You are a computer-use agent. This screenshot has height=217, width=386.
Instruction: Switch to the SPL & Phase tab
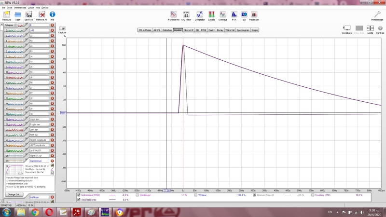pos(145,30)
